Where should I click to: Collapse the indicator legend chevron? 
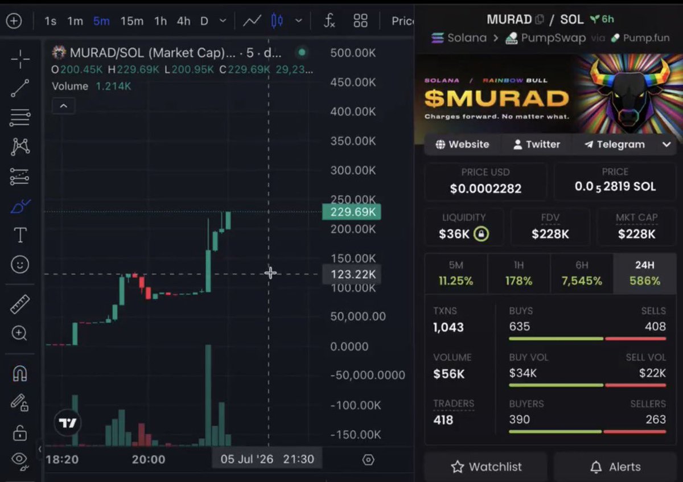[63, 106]
